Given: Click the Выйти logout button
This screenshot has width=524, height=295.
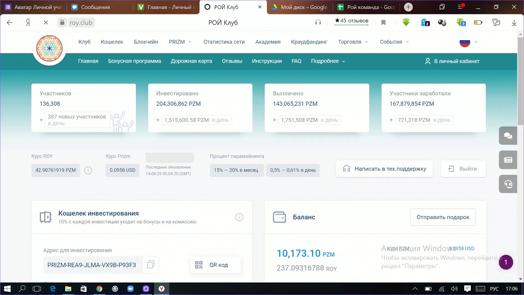Looking at the screenshot, I should pos(463,169).
